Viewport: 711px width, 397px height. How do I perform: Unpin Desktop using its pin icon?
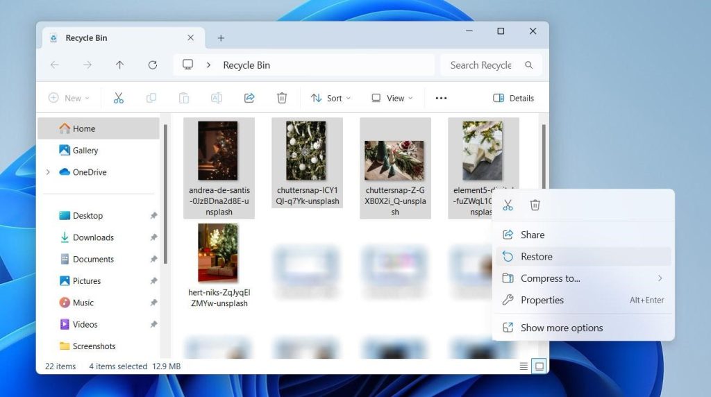[x=153, y=216]
